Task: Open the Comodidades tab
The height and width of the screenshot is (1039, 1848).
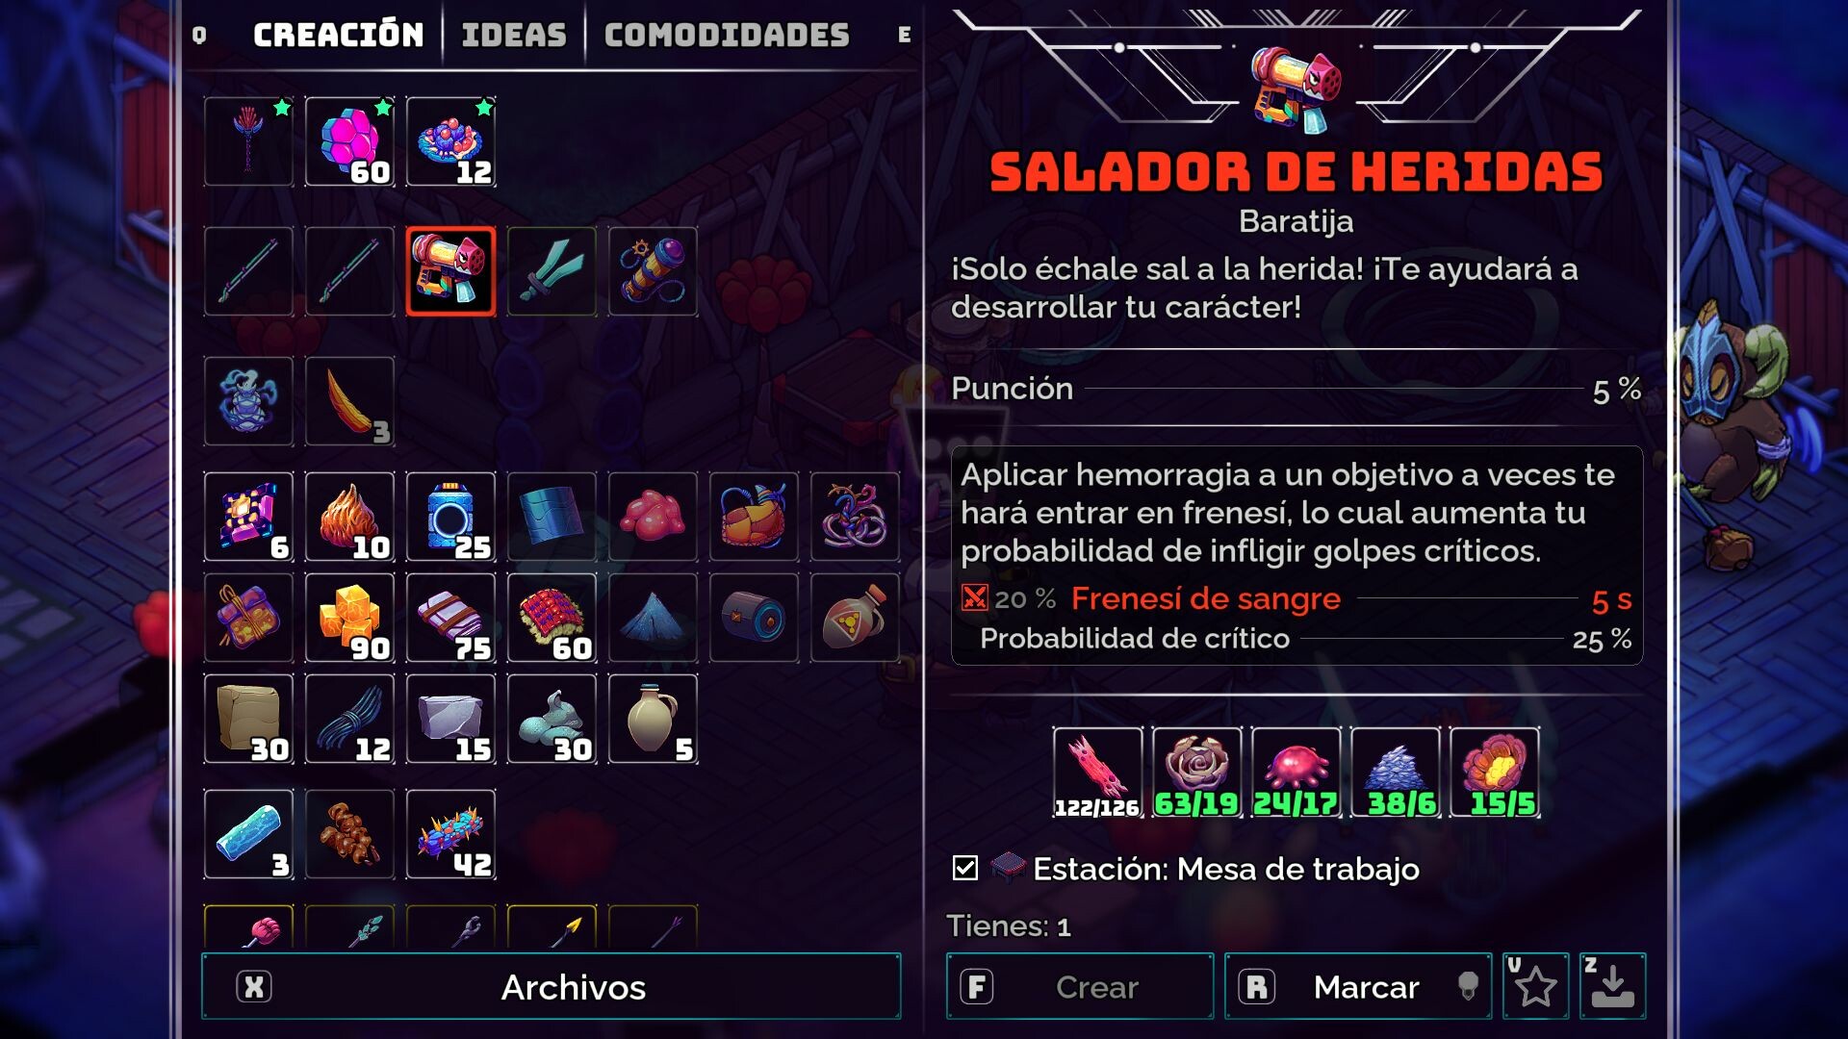Action: click(727, 36)
